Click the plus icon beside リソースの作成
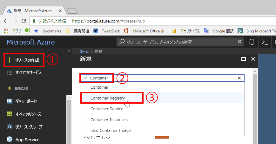The image size is (276, 144). click(x=10, y=60)
